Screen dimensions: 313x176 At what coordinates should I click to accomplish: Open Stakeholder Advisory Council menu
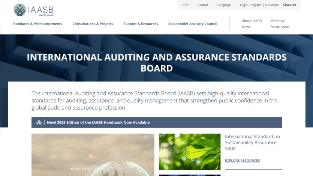click(x=192, y=24)
